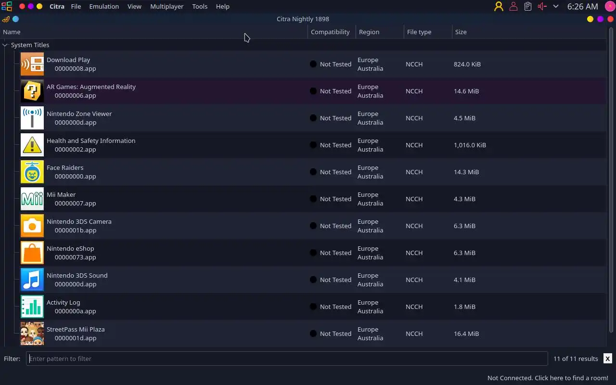Select the Activity Log chart icon
The width and height of the screenshot is (616, 385).
(32, 307)
